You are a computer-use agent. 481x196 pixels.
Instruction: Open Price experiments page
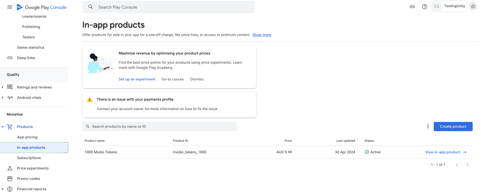33,168
